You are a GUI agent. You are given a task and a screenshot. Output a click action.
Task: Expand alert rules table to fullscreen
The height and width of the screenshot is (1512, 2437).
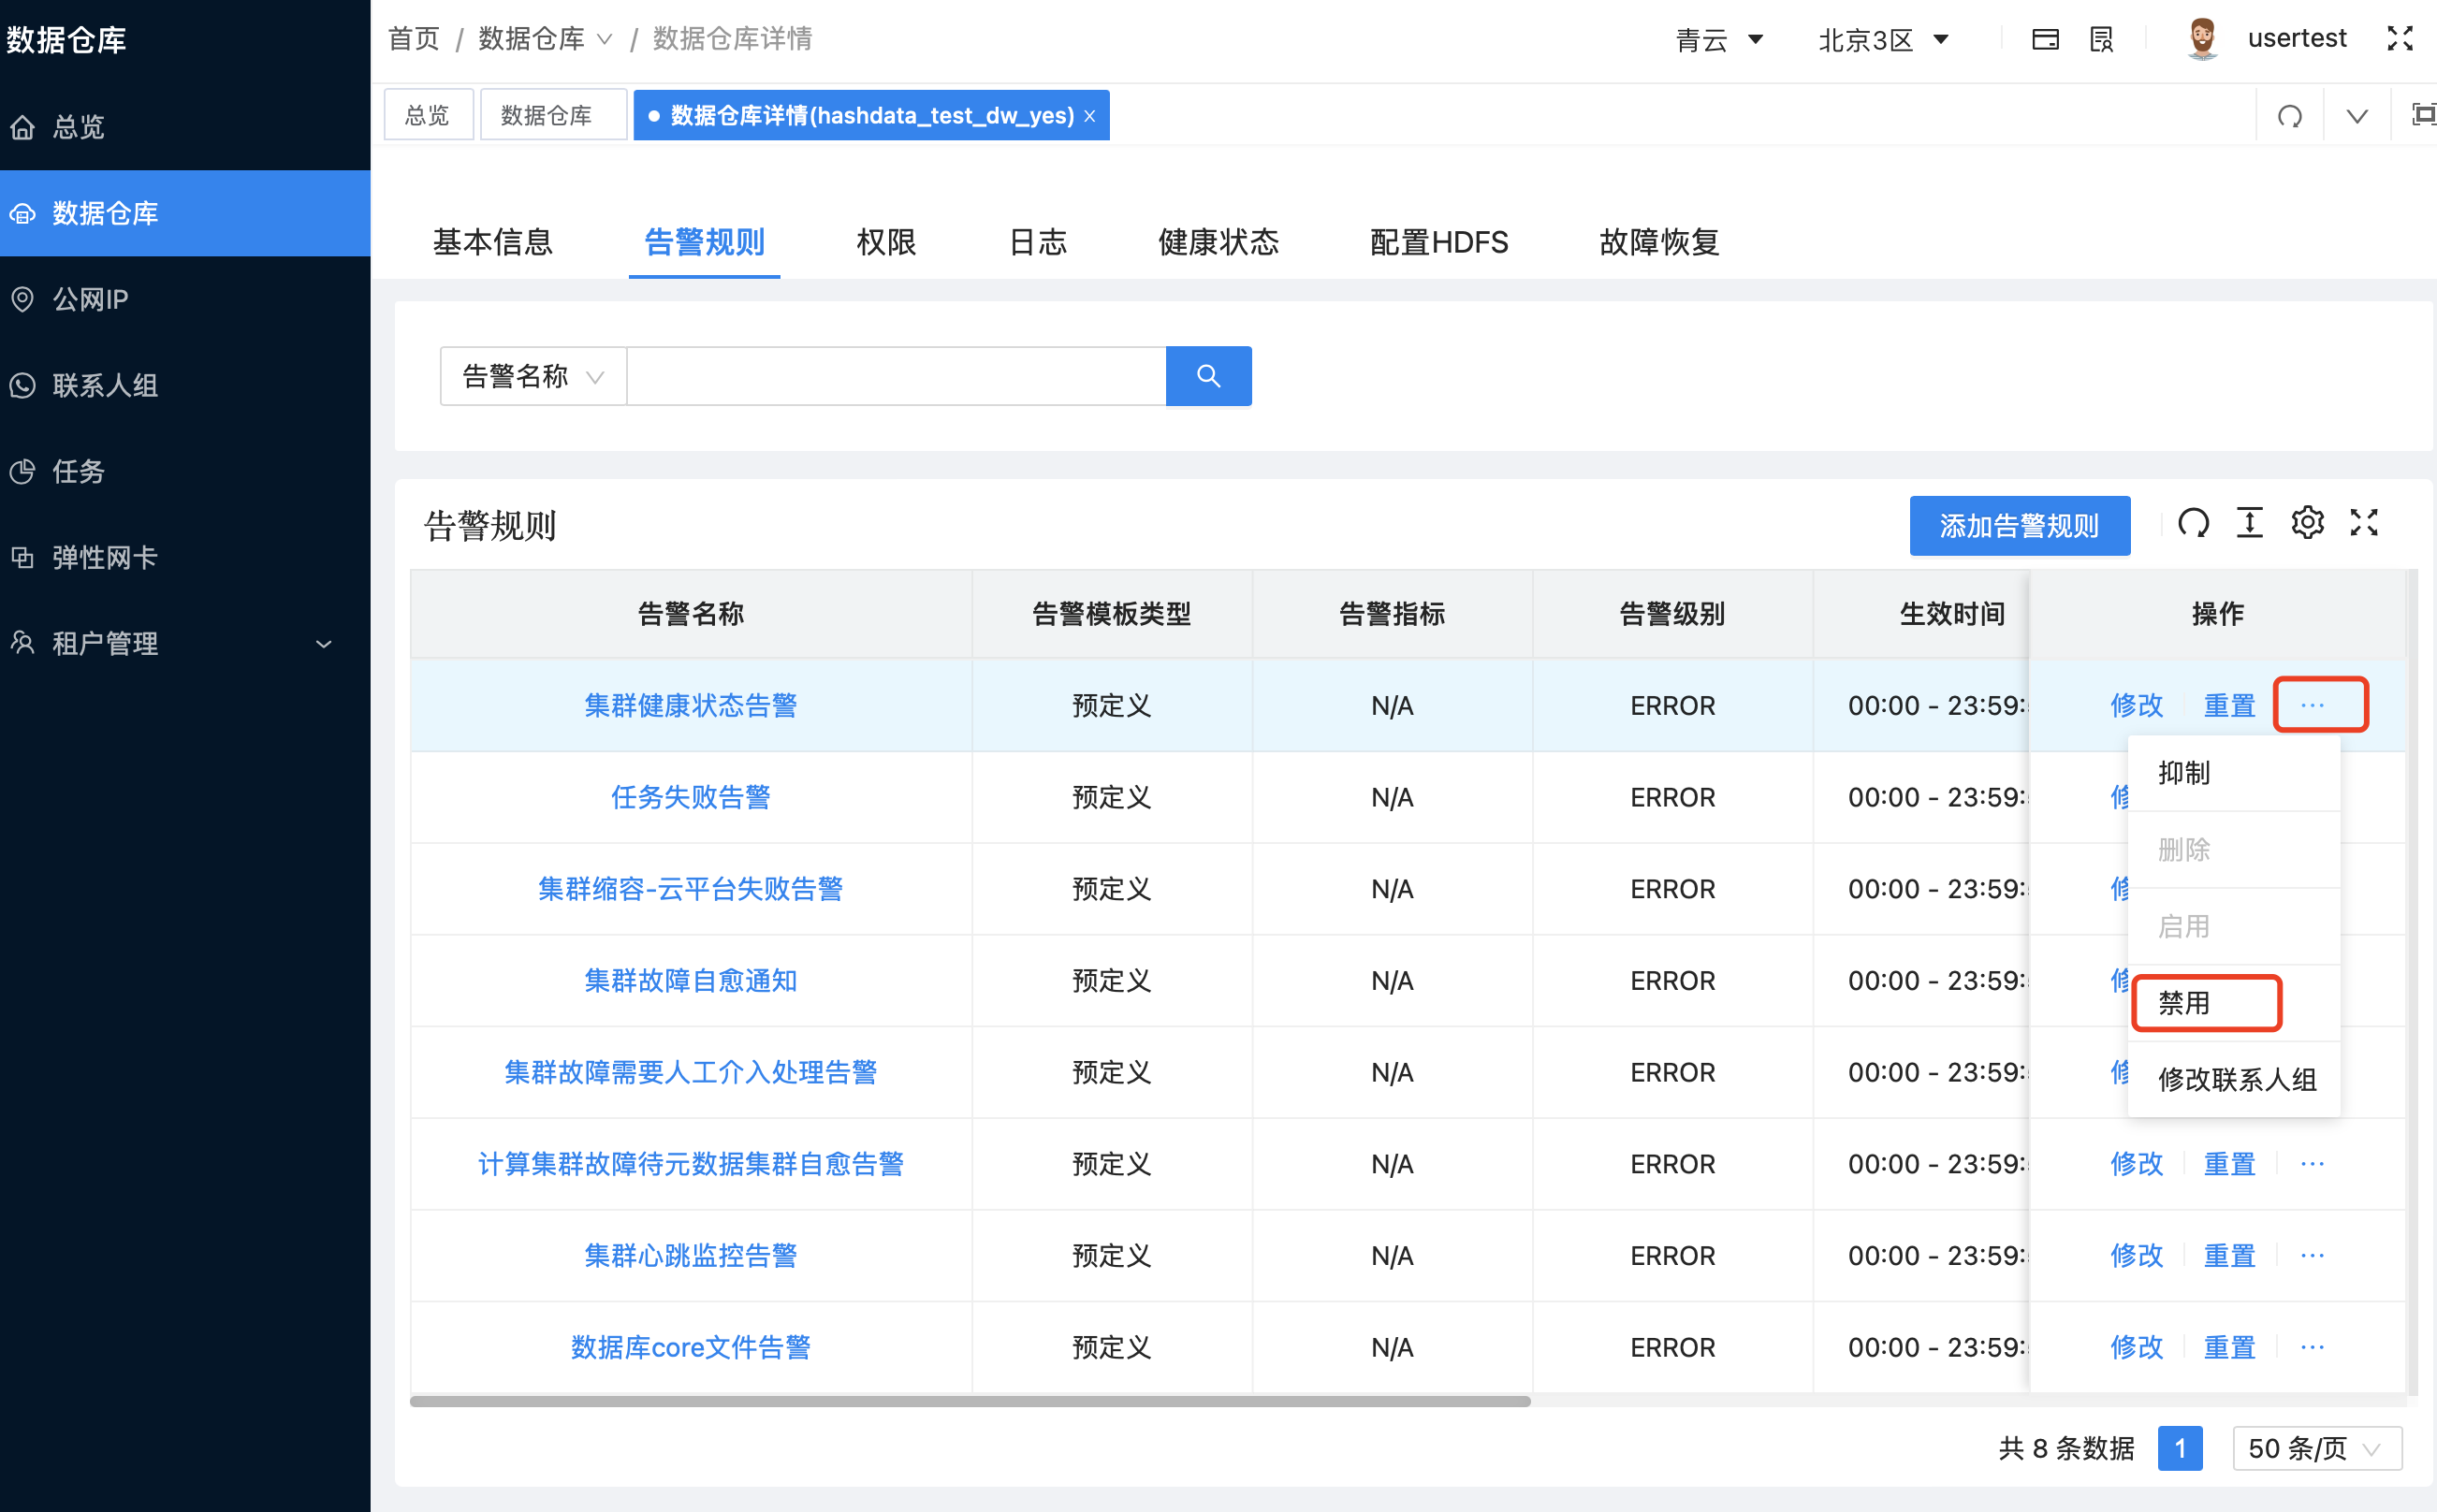pyautogui.click(x=2365, y=523)
